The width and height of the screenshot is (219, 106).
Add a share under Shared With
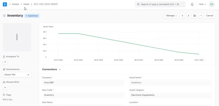[x=5, y=87]
